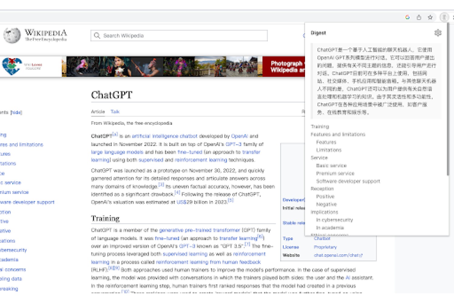Click the Google icon in address bar
This screenshot has height=303, width=454.
pyautogui.click(x=407, y=17)
